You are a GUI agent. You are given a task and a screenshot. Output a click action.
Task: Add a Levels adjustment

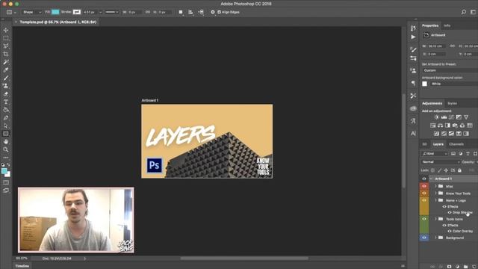(x=444, y=117)
